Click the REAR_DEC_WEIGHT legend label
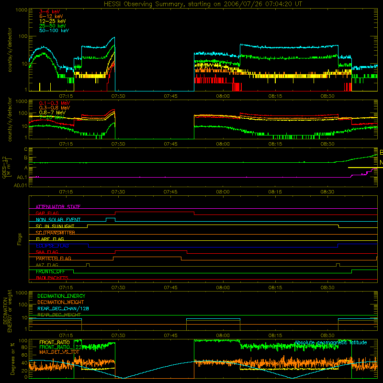The width and height of the screenshot is (383, 383). (59, 315)
